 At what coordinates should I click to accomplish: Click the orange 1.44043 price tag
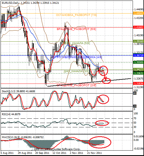(x=139, y=13)
